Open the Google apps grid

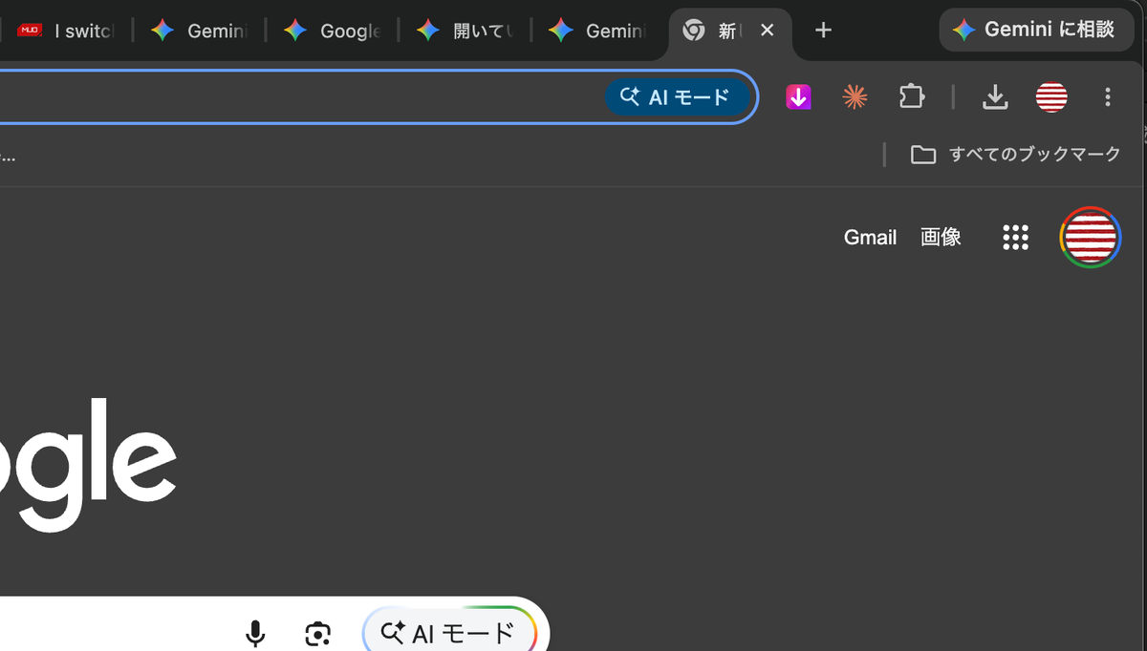[1015, 238]
